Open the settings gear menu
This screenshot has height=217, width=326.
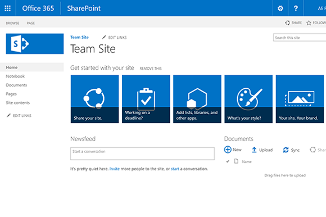click(x=280, y=8)
